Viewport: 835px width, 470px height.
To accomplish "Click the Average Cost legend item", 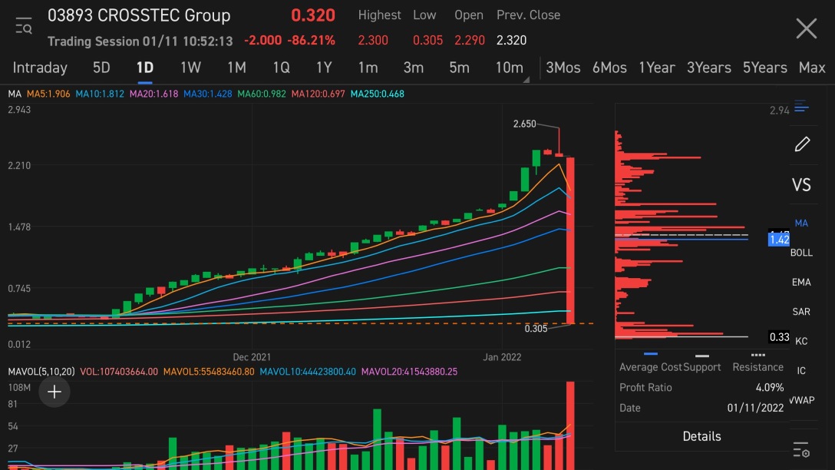I will point(650,367).
